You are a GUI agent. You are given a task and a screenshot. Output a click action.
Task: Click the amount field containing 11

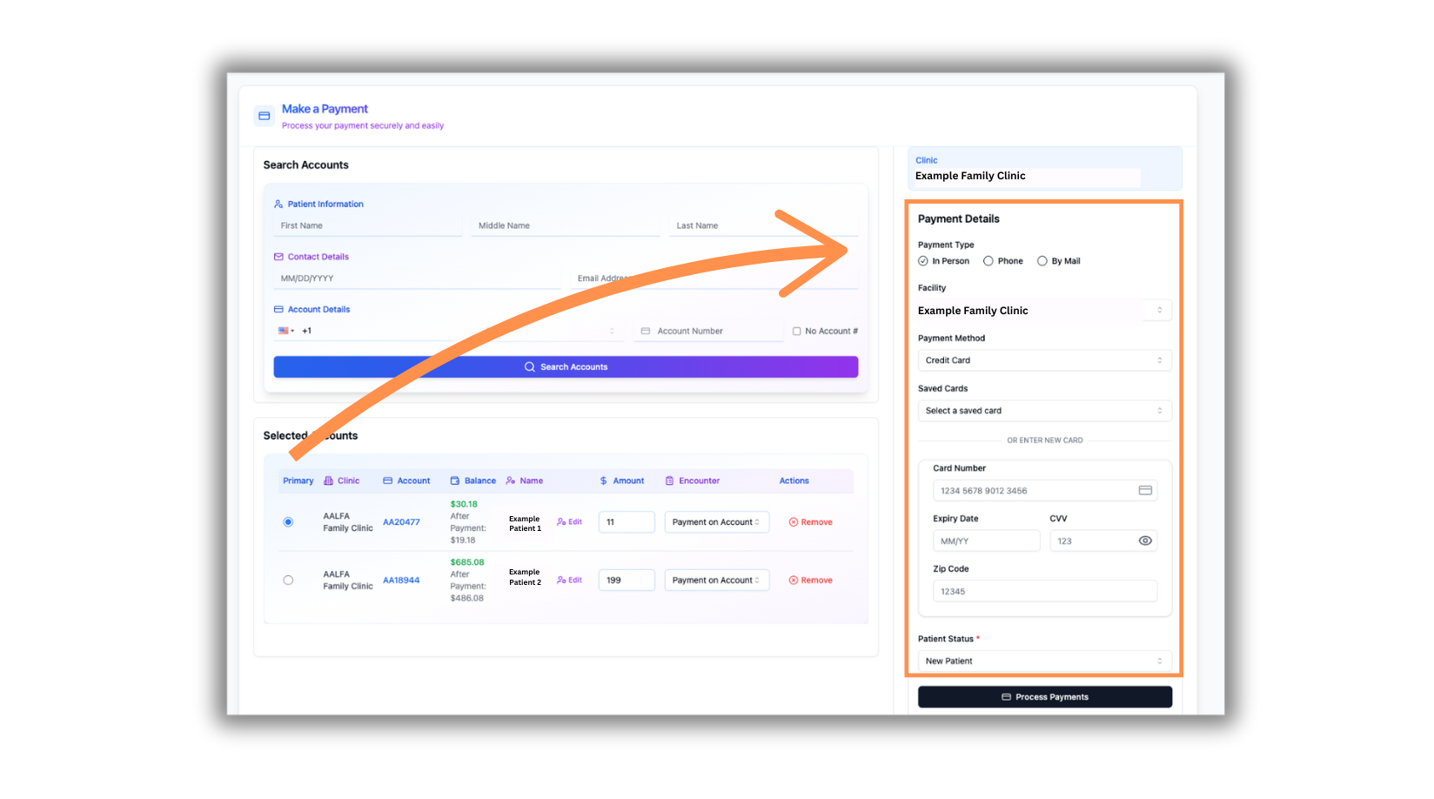click(627, 522)
